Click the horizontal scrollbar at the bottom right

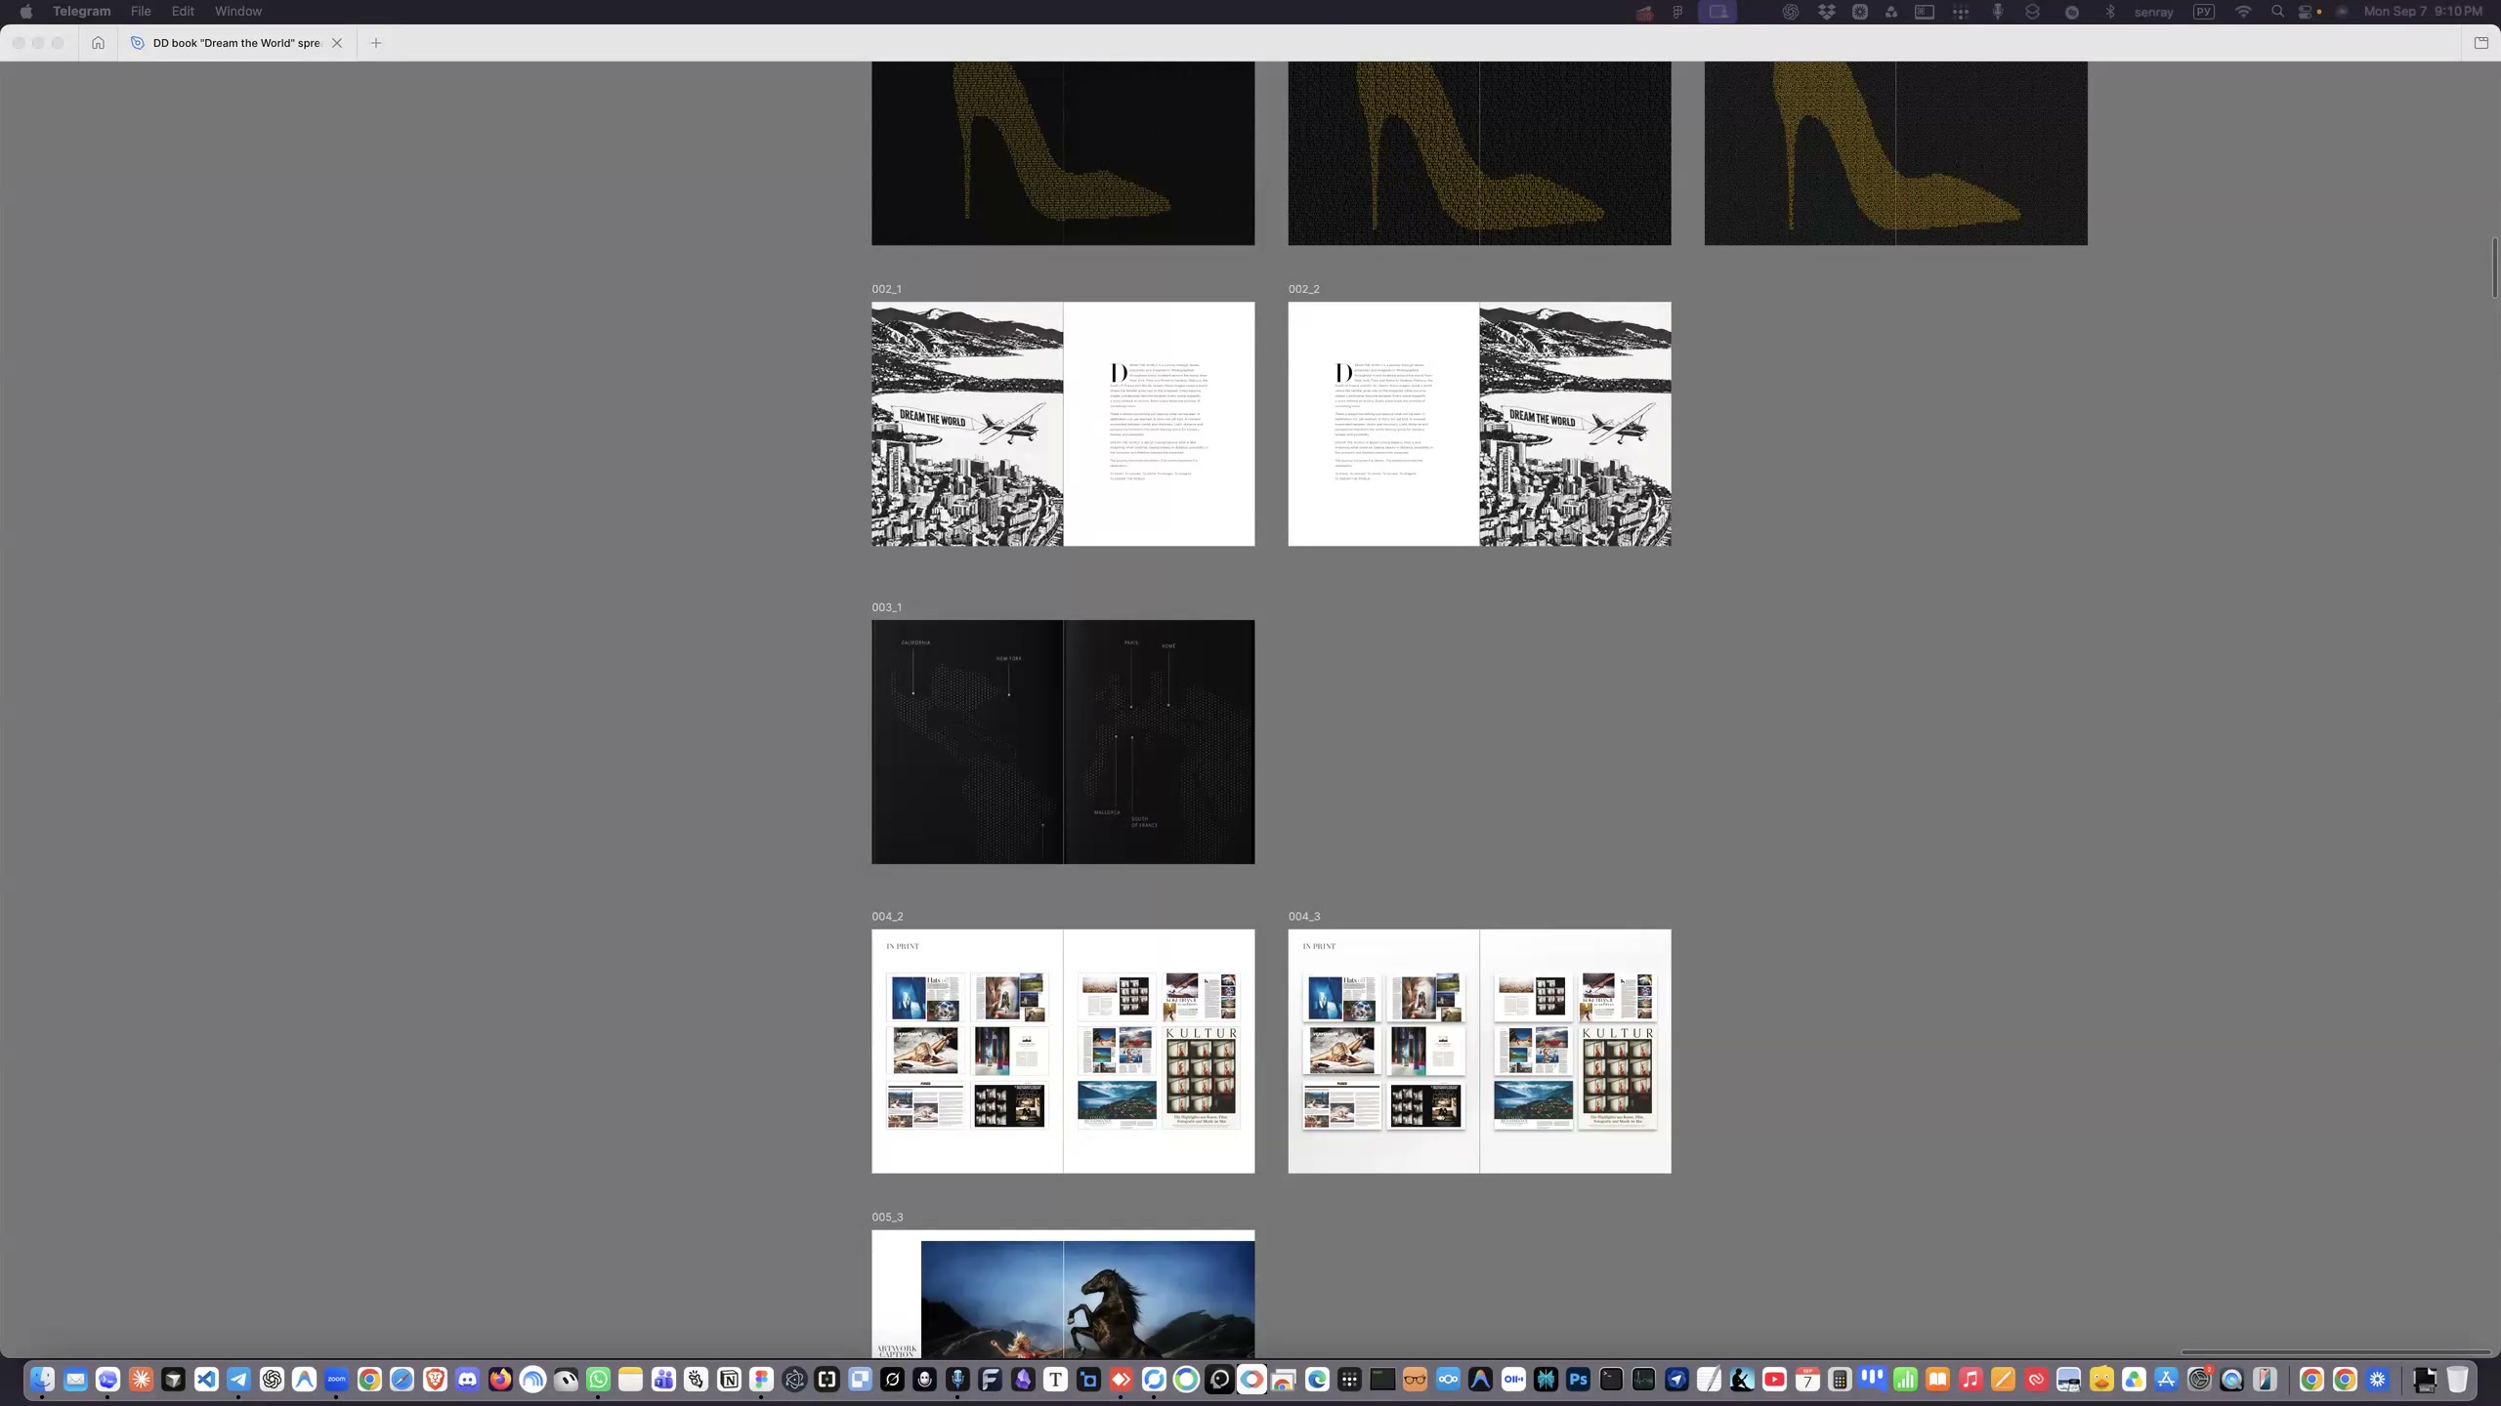pyautogui.click(x=2335, y=1352)
